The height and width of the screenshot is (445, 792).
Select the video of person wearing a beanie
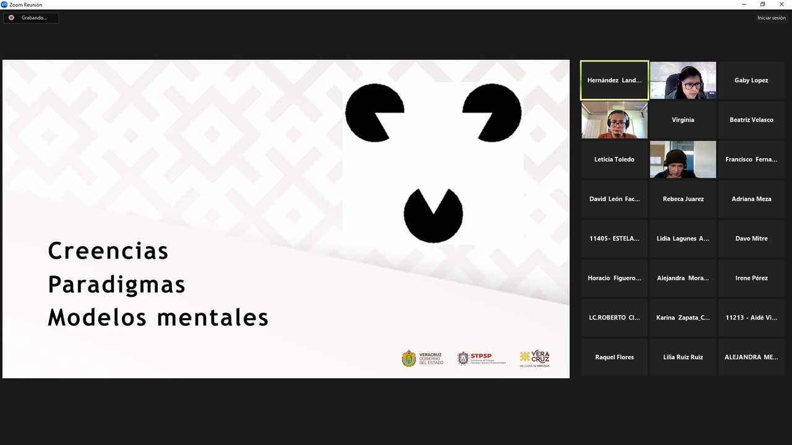(x=683, y=159)
